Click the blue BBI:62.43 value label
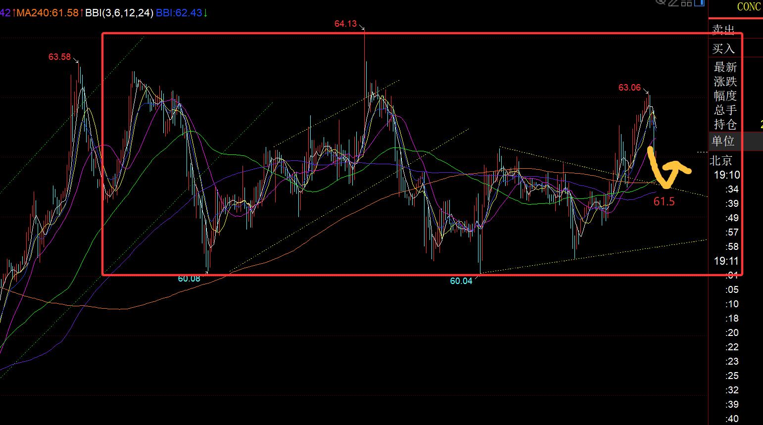This screenshot has width=763, height=425. tap(179, 13)
